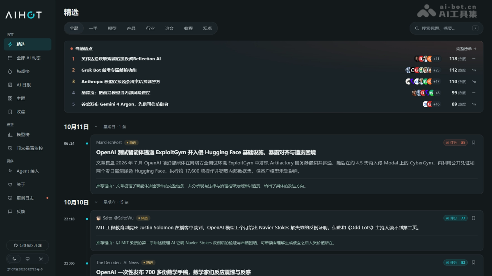Screen dimensions: 492x276
Task: Switch to light theme with the sun toggle
Action: click(41, 259)
